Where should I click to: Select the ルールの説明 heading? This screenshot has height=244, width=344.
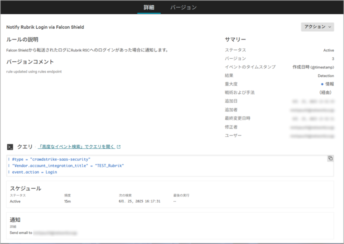click(x=22, y=39)
